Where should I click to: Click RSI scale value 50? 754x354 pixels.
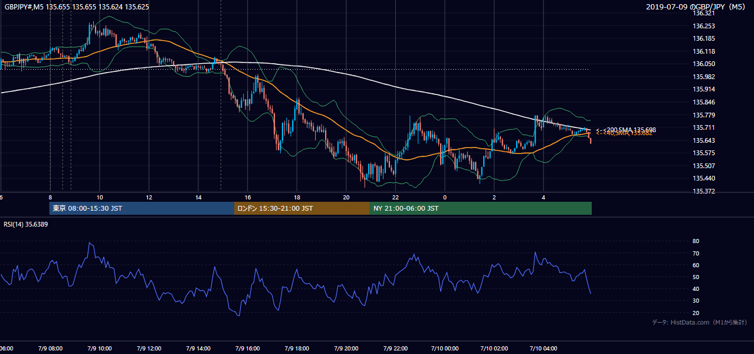coord(696,277)
